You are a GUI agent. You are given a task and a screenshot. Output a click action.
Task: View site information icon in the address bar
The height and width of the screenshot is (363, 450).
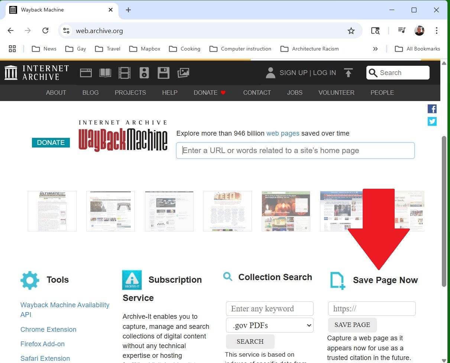tap(66, 31)
